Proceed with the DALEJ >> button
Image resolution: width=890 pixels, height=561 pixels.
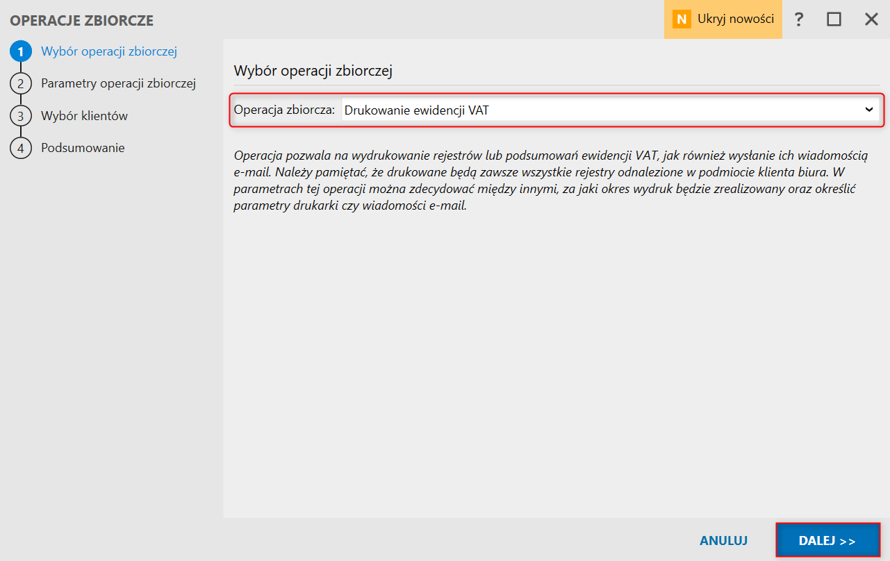[x=827, y=541]
